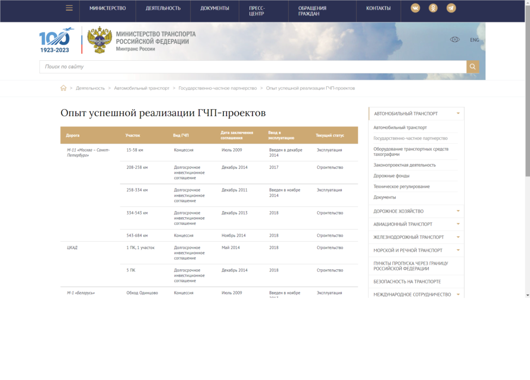
Task: Expand the Авиационный транспорт sidebar section
Action: coord(458,224)
